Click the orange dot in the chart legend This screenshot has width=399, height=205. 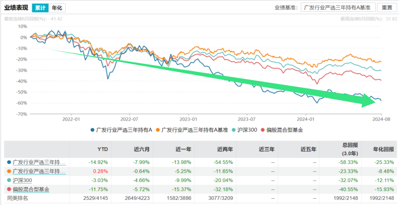[x=158, y=130]
